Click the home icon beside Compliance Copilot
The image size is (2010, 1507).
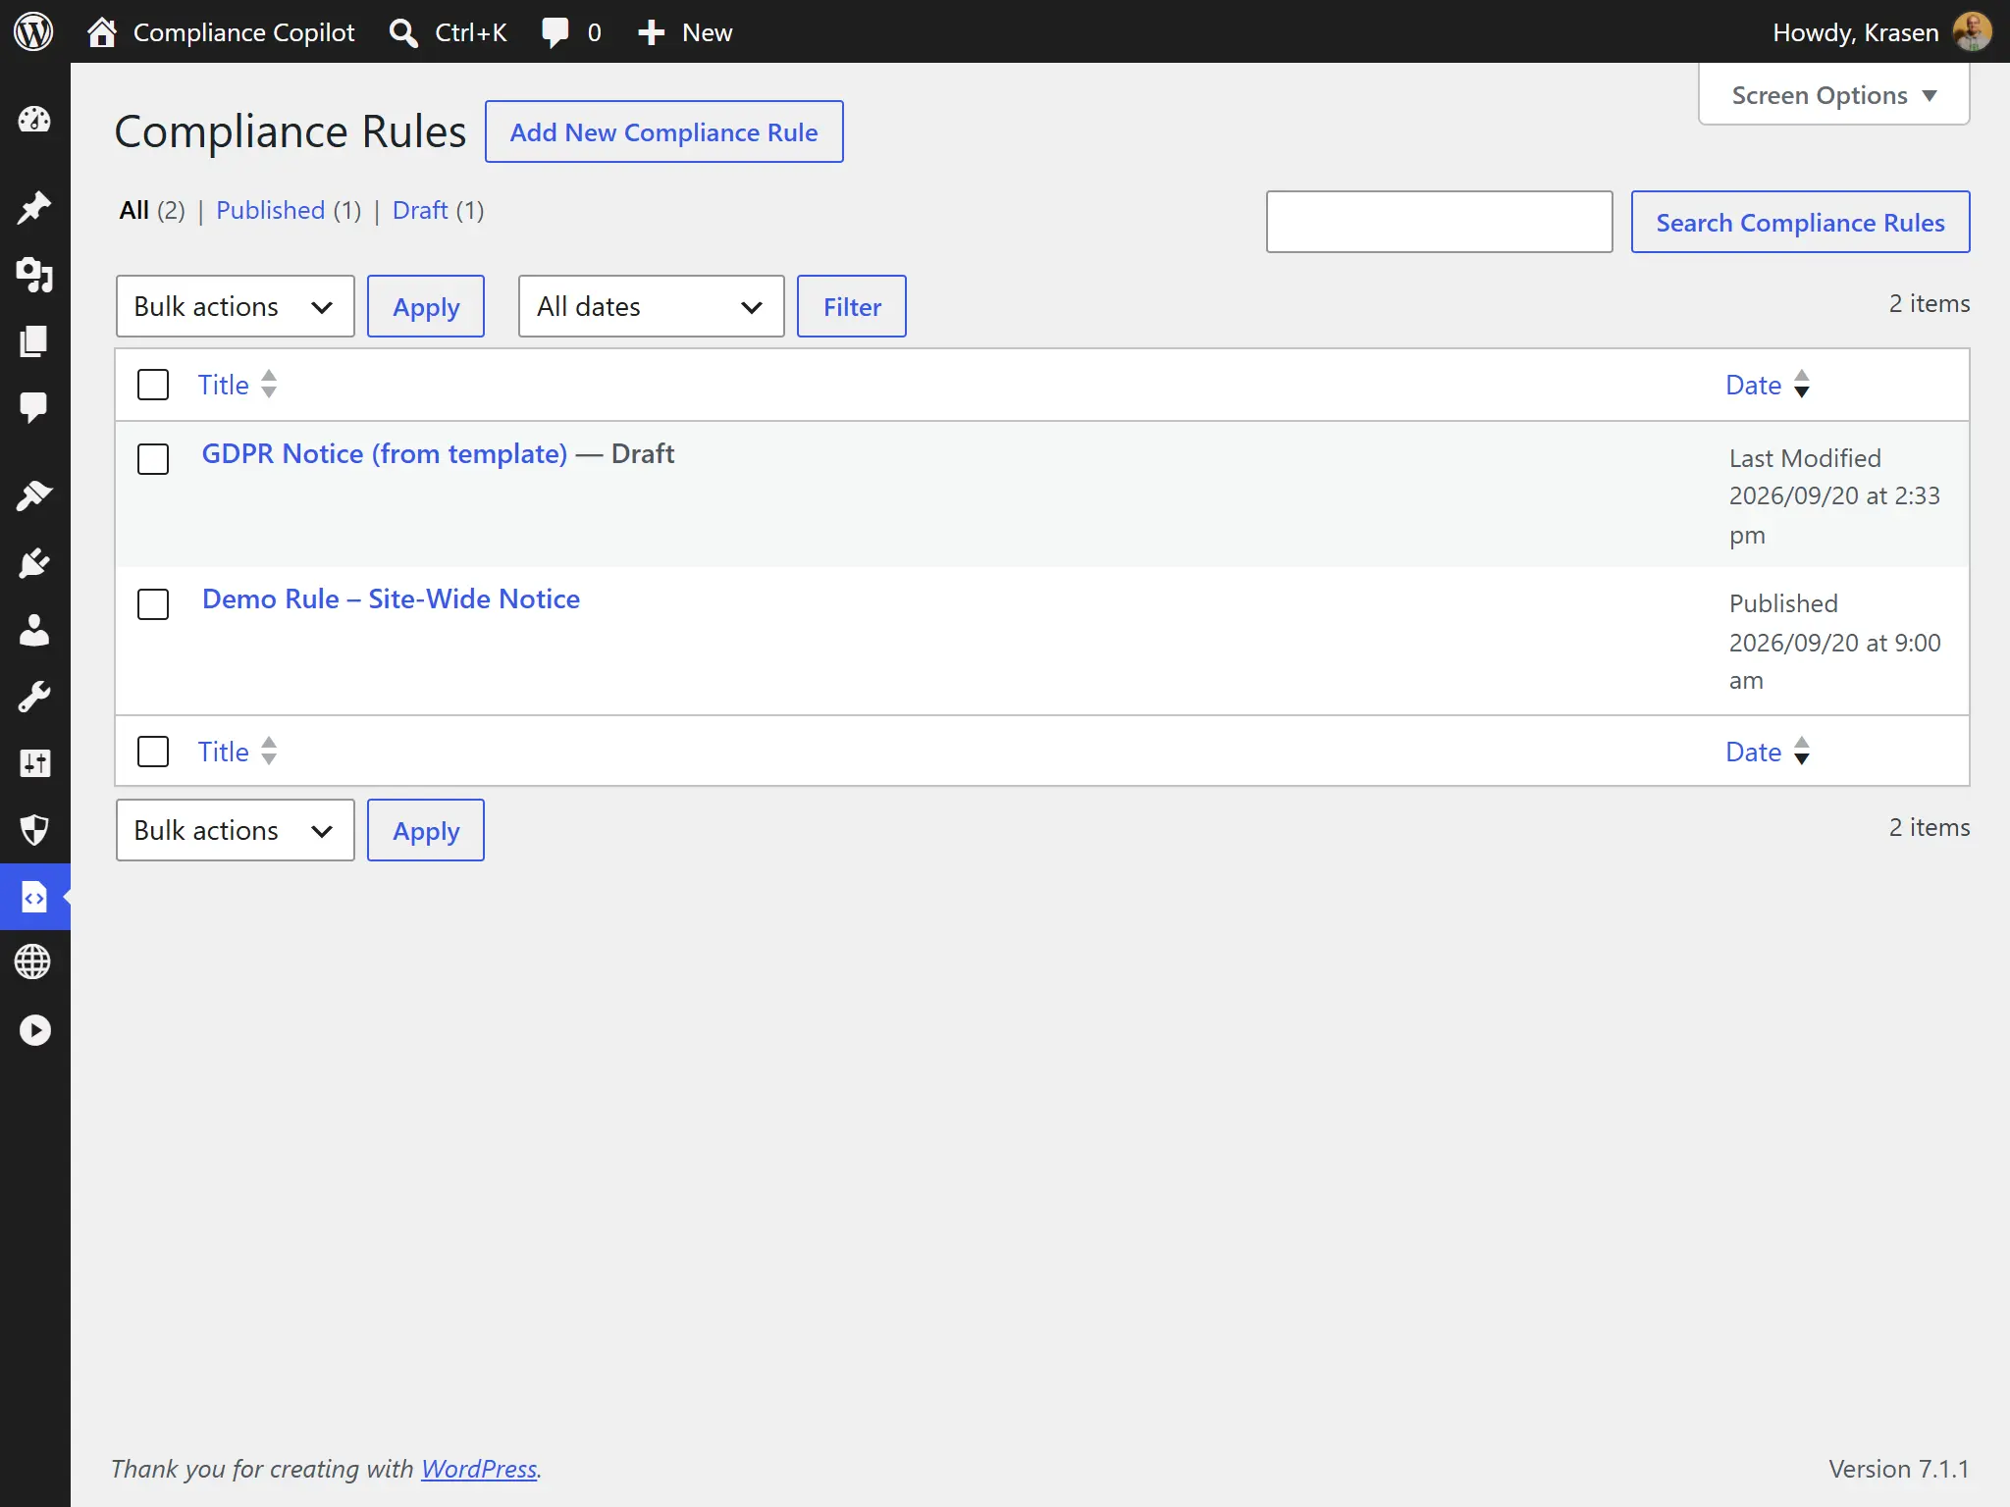pos(102,32)
